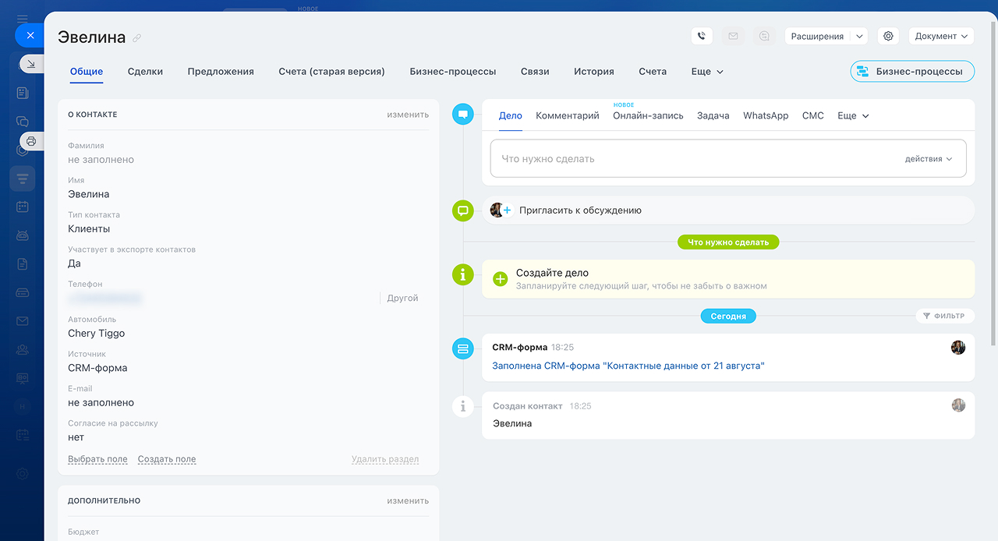Screen dimensions: 998x541
Task: Switch to the Сделки tab
Action: 145,72
